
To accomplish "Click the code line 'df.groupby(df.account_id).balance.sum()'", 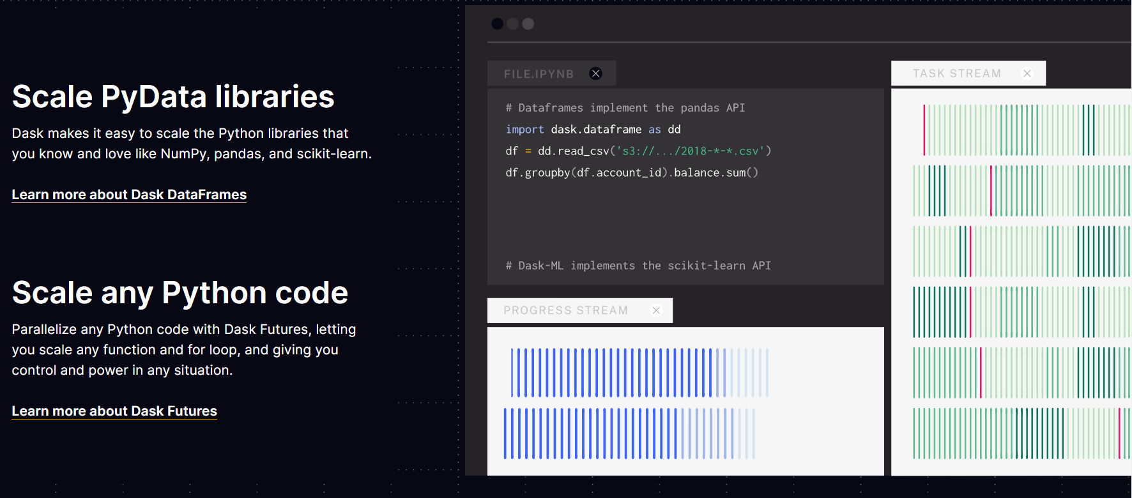I will point(632,173).
